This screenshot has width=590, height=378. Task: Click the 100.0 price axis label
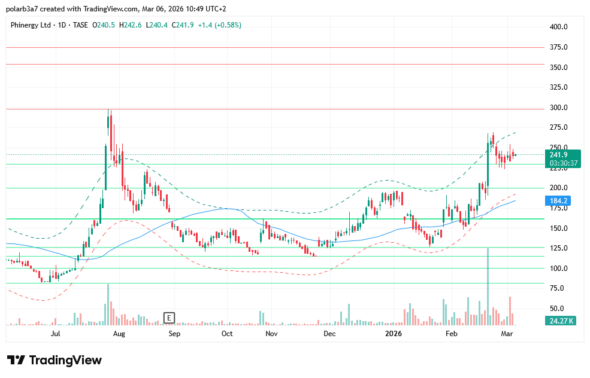point(558,269)
